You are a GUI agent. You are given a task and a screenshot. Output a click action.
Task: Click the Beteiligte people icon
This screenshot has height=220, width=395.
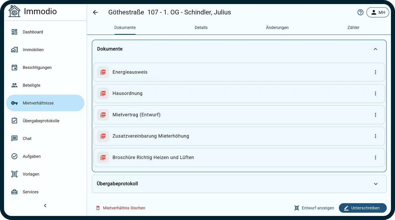click(x=14, y=85)
